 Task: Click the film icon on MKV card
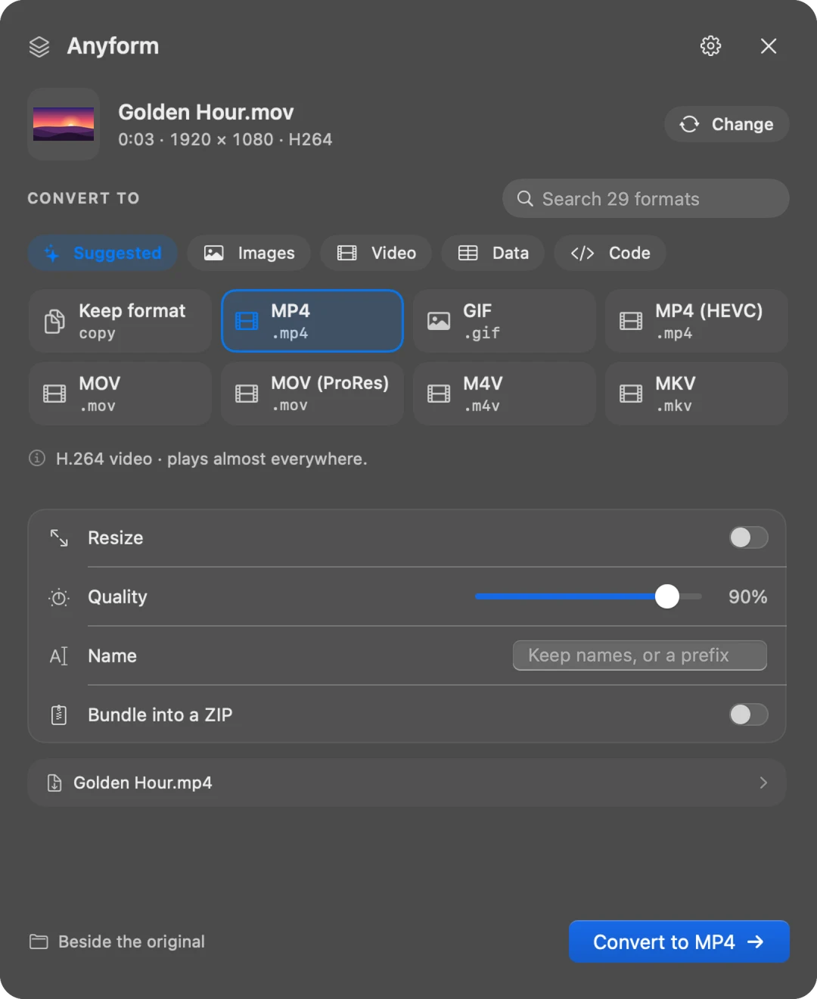[631, 394]
